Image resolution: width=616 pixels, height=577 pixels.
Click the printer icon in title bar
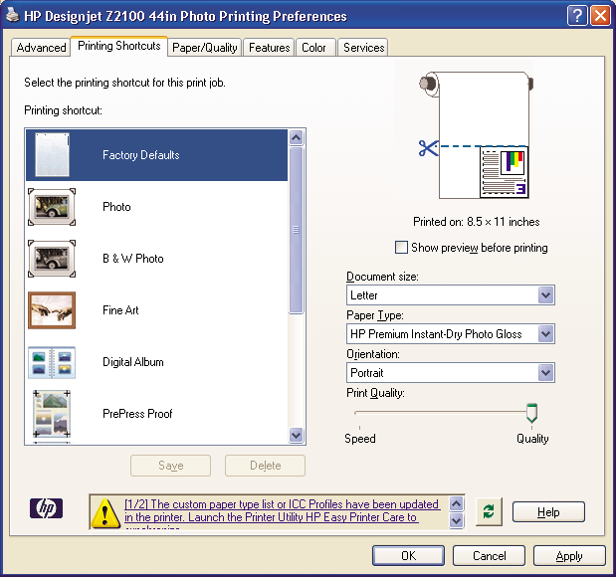(12, 15)
